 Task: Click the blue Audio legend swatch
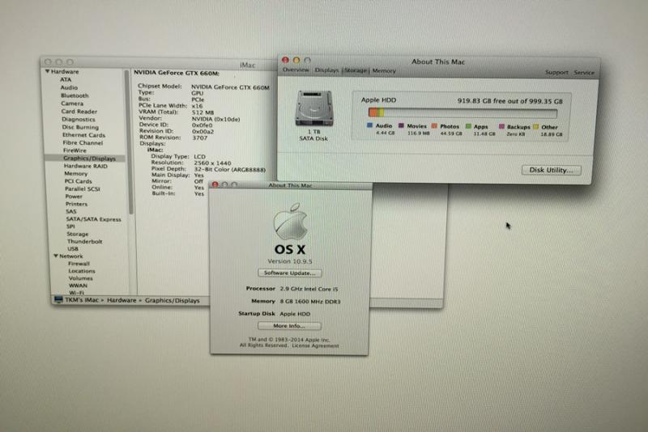(369, 125)
